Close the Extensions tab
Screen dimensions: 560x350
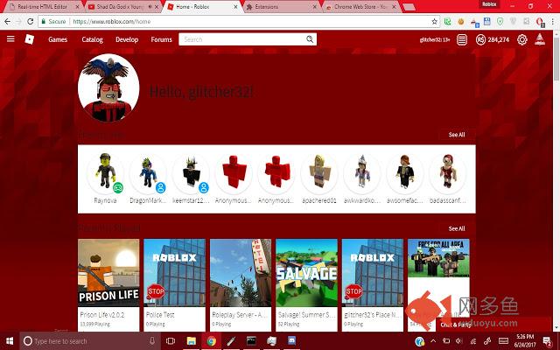315,6
